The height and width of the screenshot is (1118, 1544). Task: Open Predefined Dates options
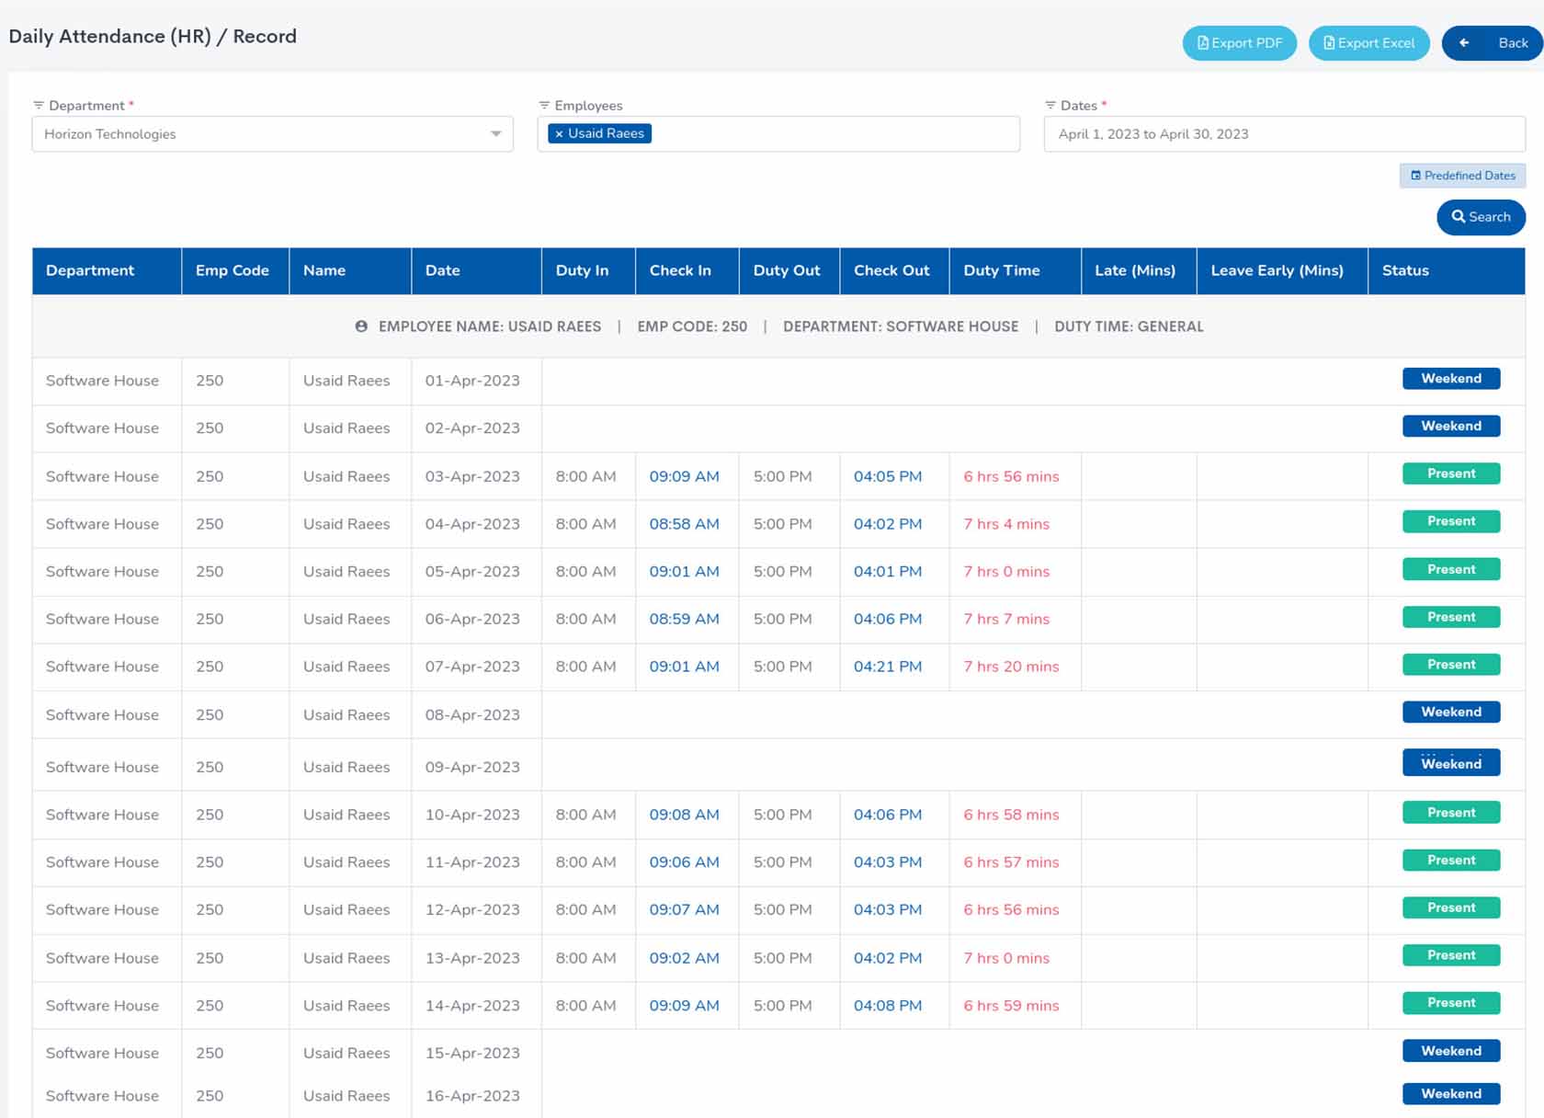1462,176
